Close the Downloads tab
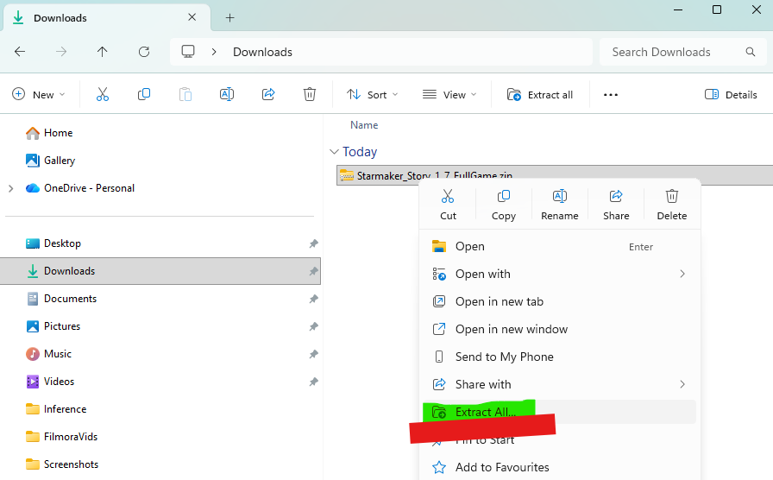This screenshot has height=480, width=773. click(x=192, y=17)
